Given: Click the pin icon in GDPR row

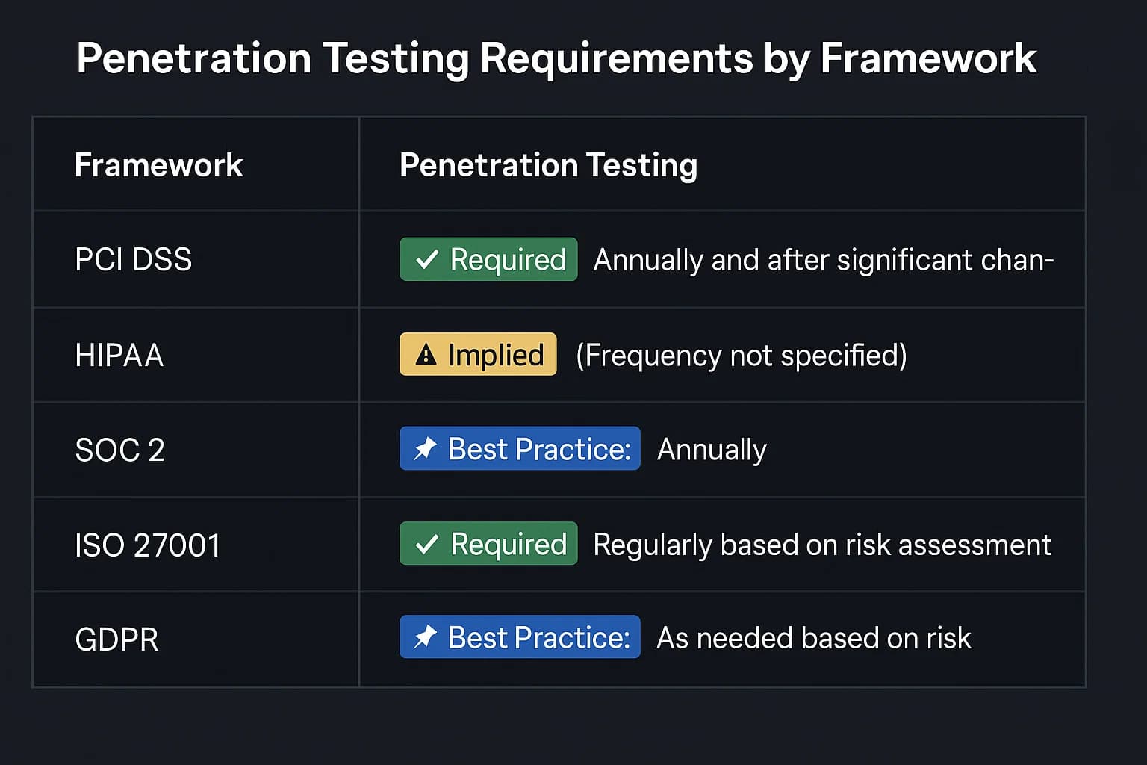Looking at the screenshot, I should click(x=425, y=637).
